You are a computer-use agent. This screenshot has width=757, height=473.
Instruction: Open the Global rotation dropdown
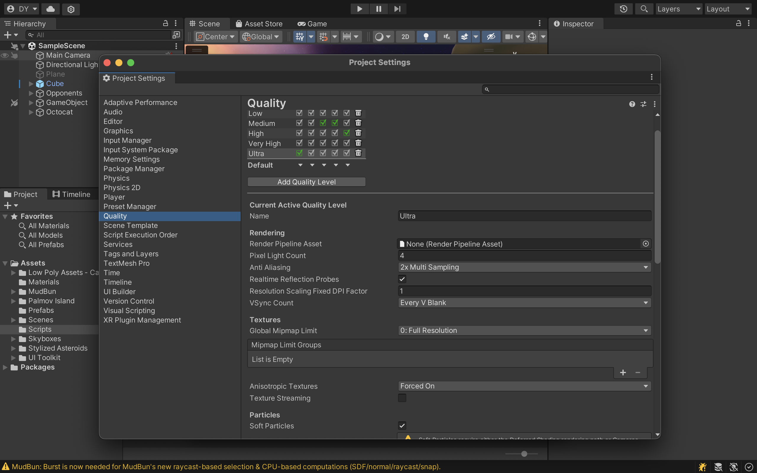pyautogui.click(x=261, y=37)
